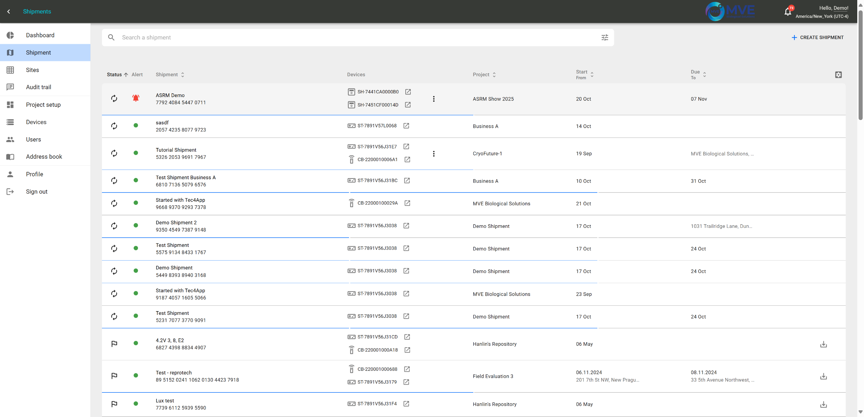Go to Audit trail page
The height and width of the screenshot is (417, 864).
point(38,87)
